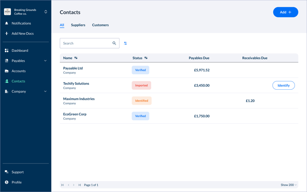Click the search magnifier icon
Image resolution: width=307 pixels, height=192 pixels.
(x=114, y=43)
